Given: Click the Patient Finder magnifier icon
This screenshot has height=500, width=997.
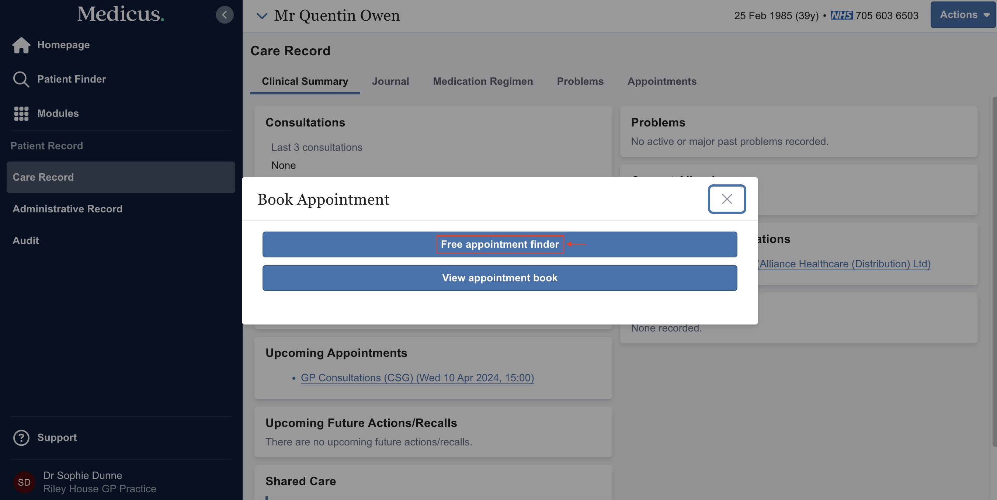Looking at the screenshot, I should (21, 79).
